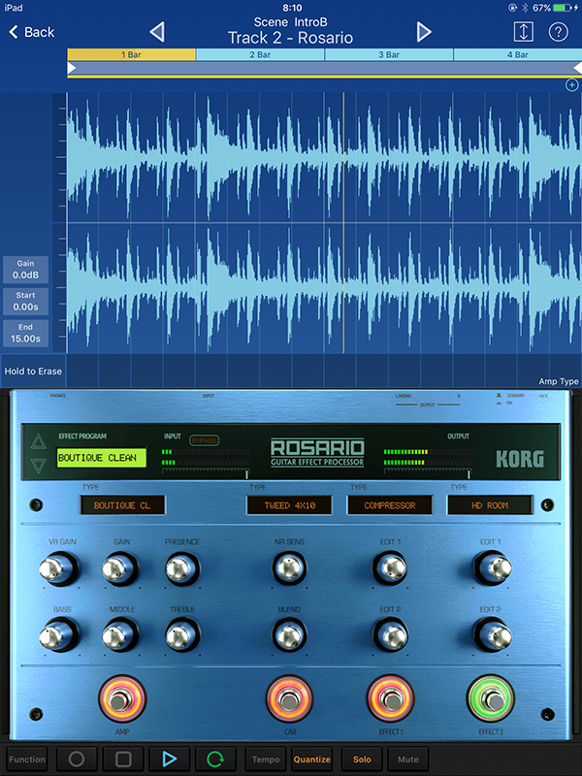Toggle the green loop button
The image size is (582, 776).
[215, 760]
